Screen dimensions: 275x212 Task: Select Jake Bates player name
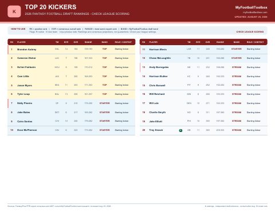[23, 112]
